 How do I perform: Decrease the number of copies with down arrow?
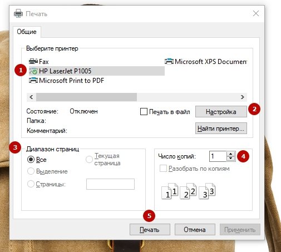tap(230, 159)
